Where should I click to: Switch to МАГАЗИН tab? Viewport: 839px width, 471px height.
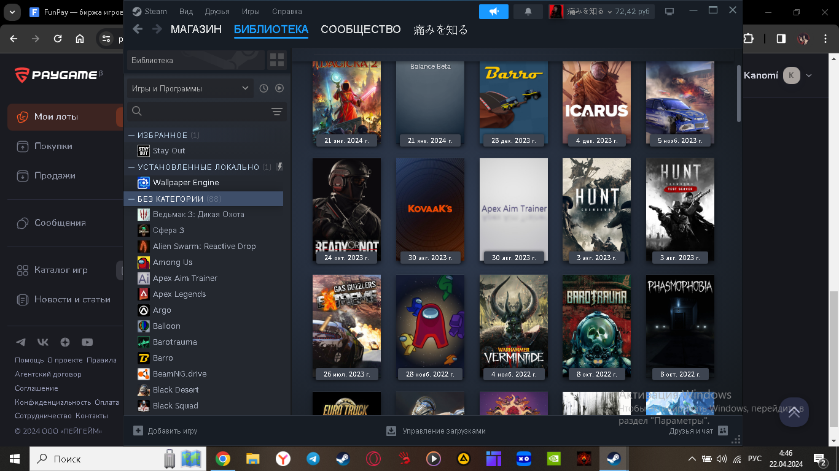196,29
